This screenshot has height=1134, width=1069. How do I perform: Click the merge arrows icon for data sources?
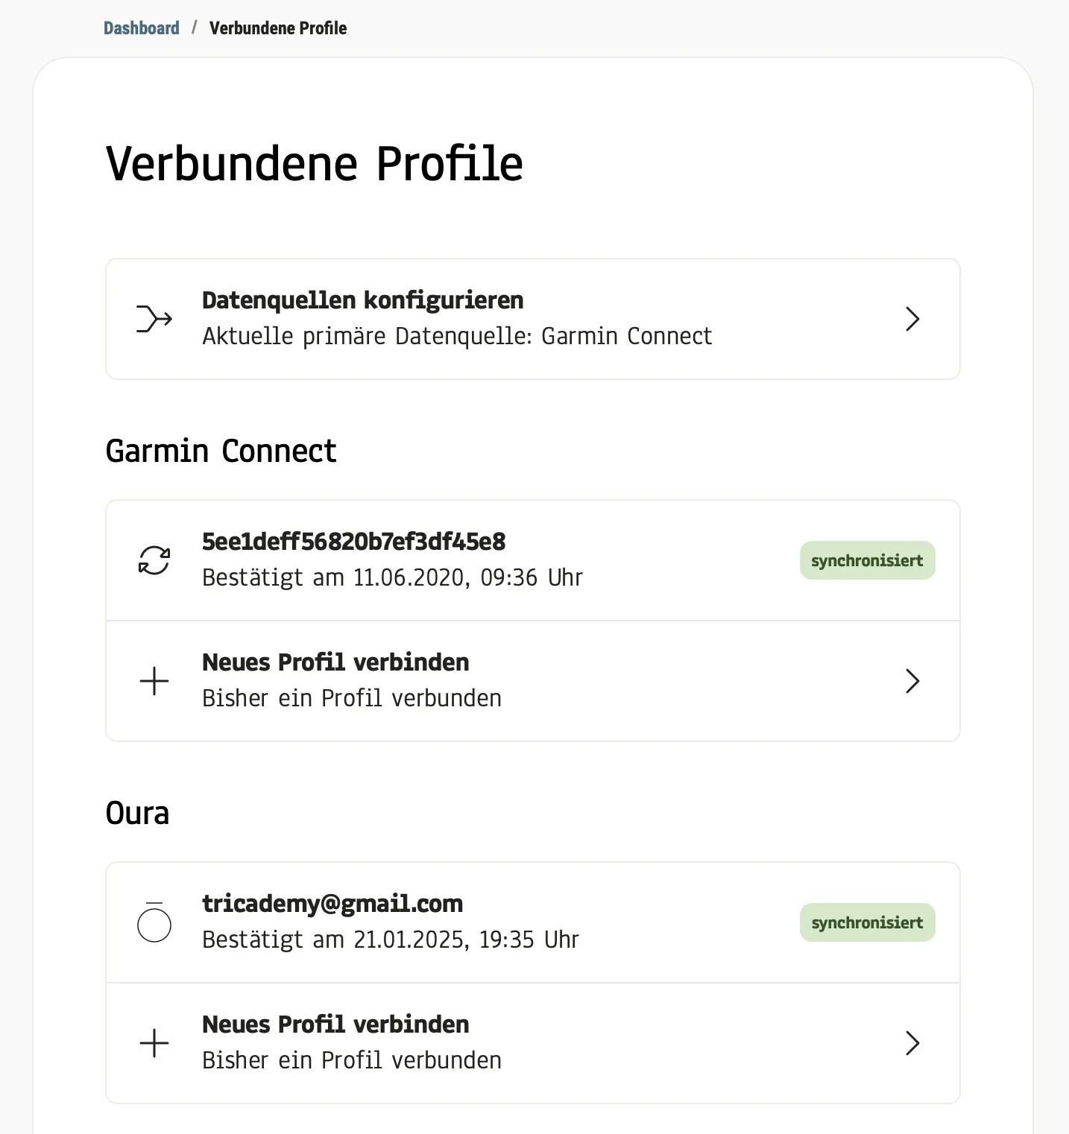tap(154, 319)
